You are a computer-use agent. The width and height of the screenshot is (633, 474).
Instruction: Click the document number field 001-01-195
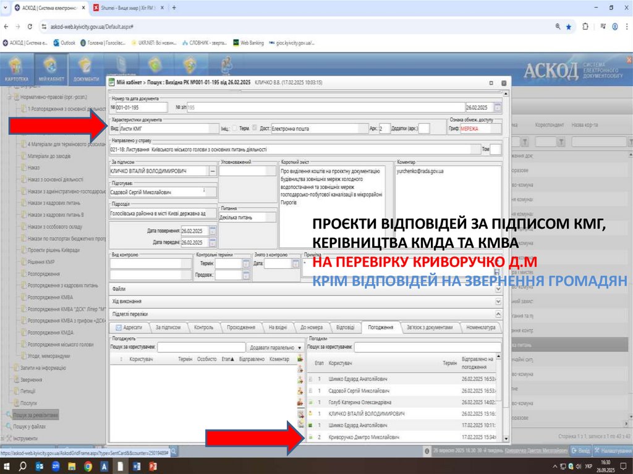tap(142, 108)
